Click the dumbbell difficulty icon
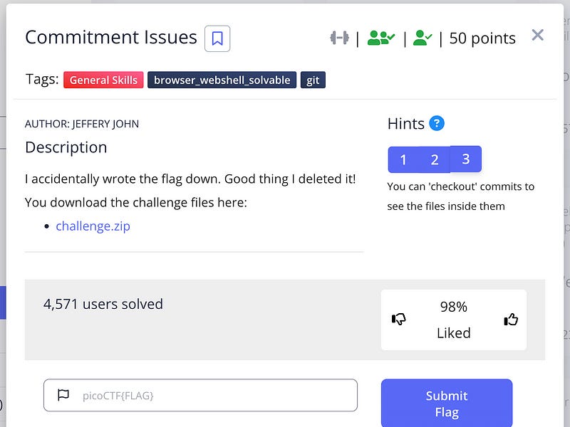This screenshot has width=570, height=427. click(x=339, y=38)
